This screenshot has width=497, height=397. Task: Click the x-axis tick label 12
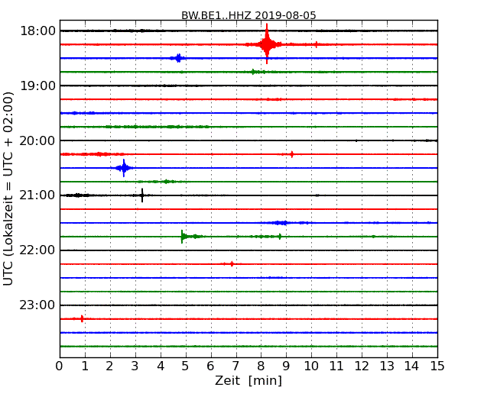[362, 366]
